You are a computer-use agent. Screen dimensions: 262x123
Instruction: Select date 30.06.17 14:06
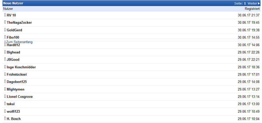pyautogui.click(x=249, y=45)
